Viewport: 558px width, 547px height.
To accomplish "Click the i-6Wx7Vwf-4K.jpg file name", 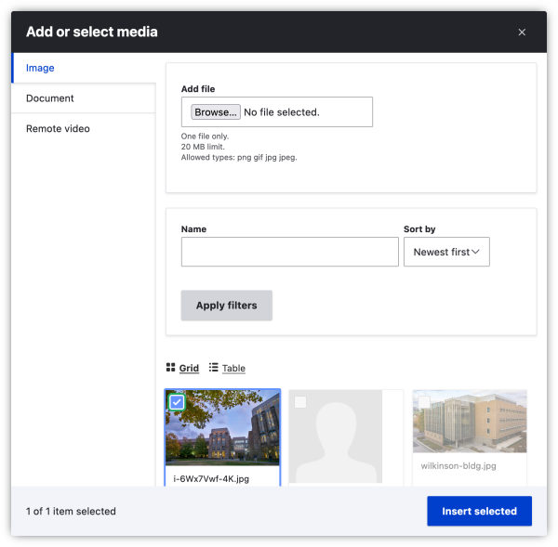I will point(211,479).
